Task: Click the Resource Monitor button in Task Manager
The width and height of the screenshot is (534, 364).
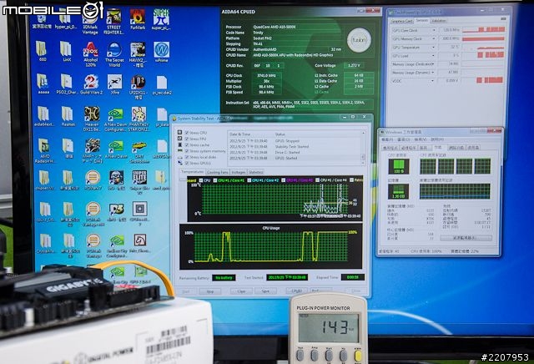Action: point(466,238)
